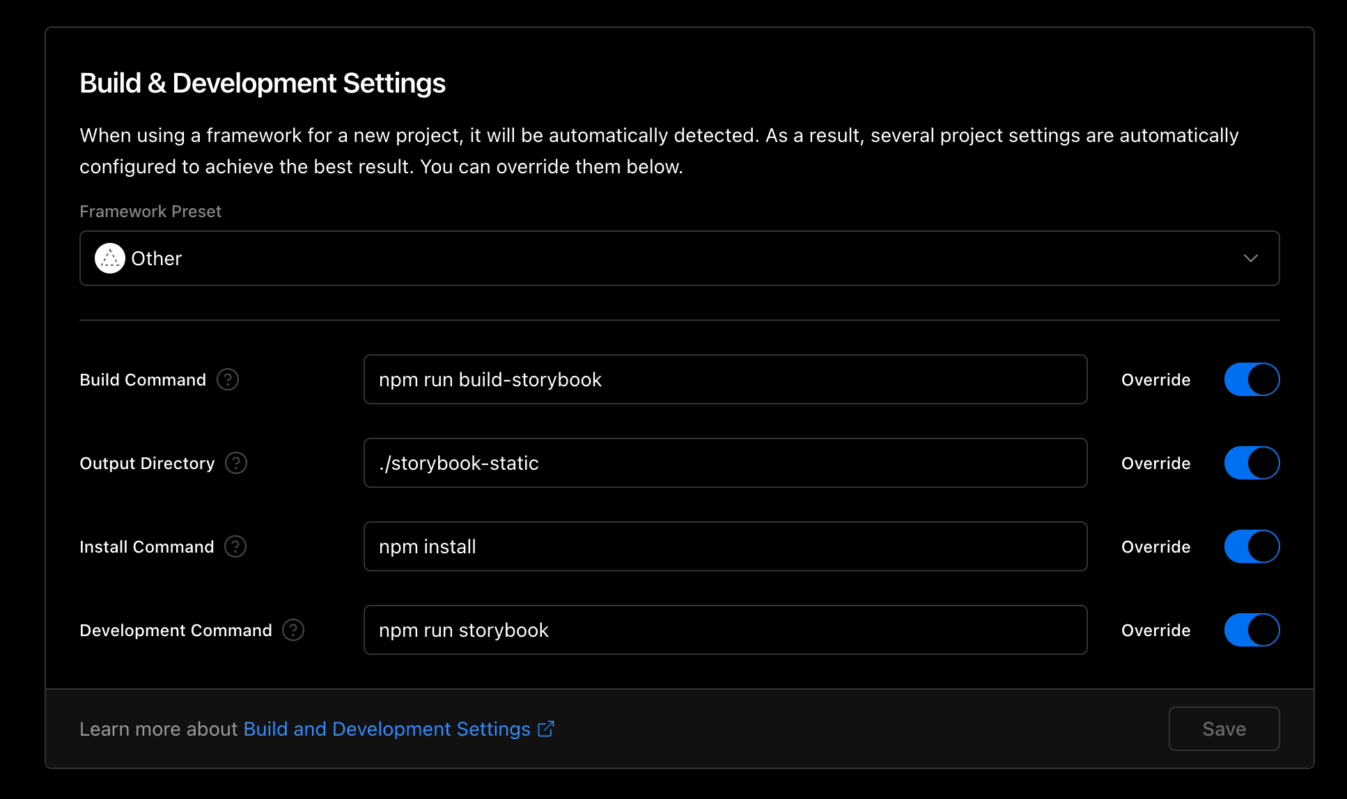Focus the npm run build-storybook field

coord(724,379)
